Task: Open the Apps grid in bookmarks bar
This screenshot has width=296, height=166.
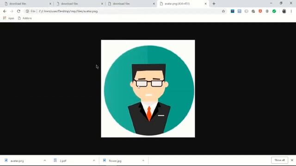Action: [8, 18]
